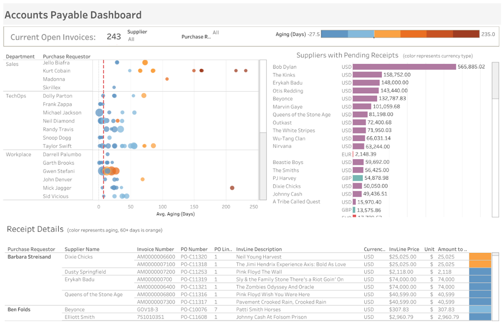Click the Barbara Streisand requestor label
This screenshot has height=326, width=504.
(x=29, y=257)
